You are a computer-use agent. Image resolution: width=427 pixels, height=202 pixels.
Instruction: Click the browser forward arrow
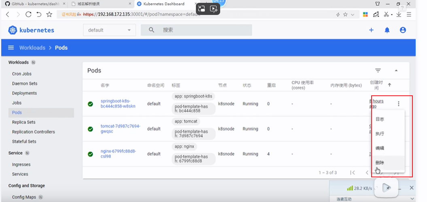(x=18, y=15)
